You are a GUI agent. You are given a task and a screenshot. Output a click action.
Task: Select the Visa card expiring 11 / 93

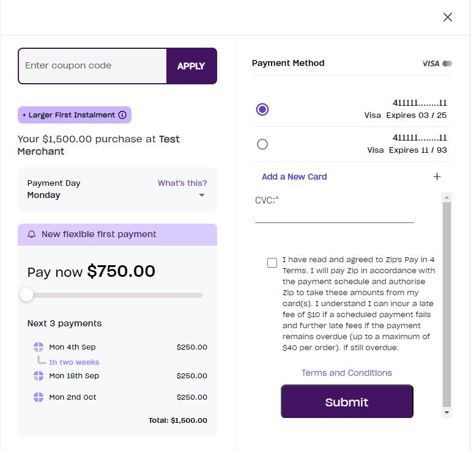tap(262, 144)
